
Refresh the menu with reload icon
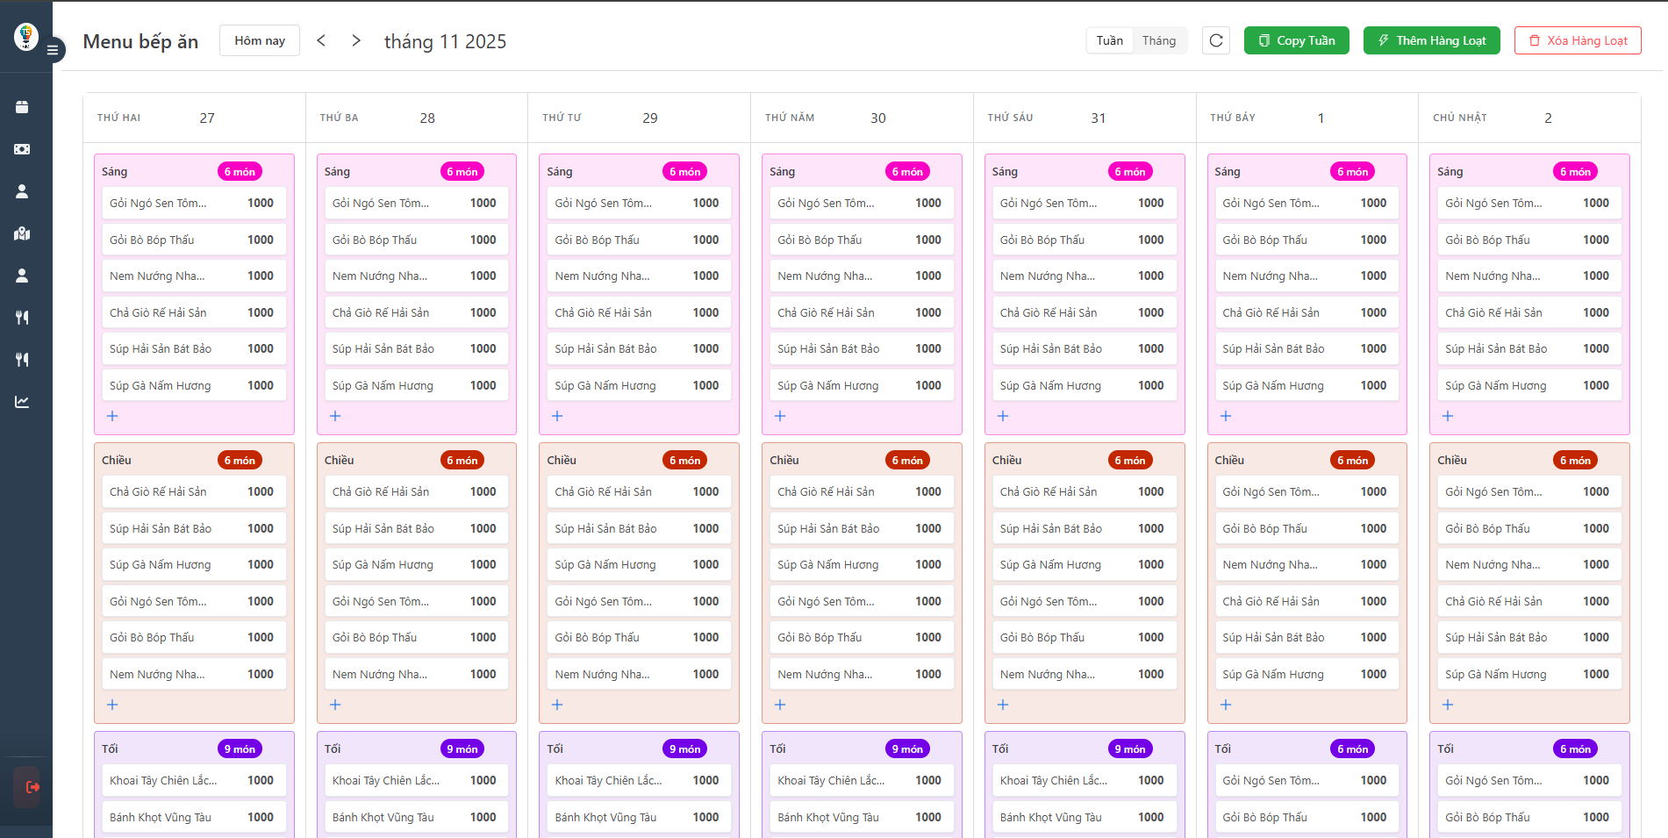tap(1215, 40)
